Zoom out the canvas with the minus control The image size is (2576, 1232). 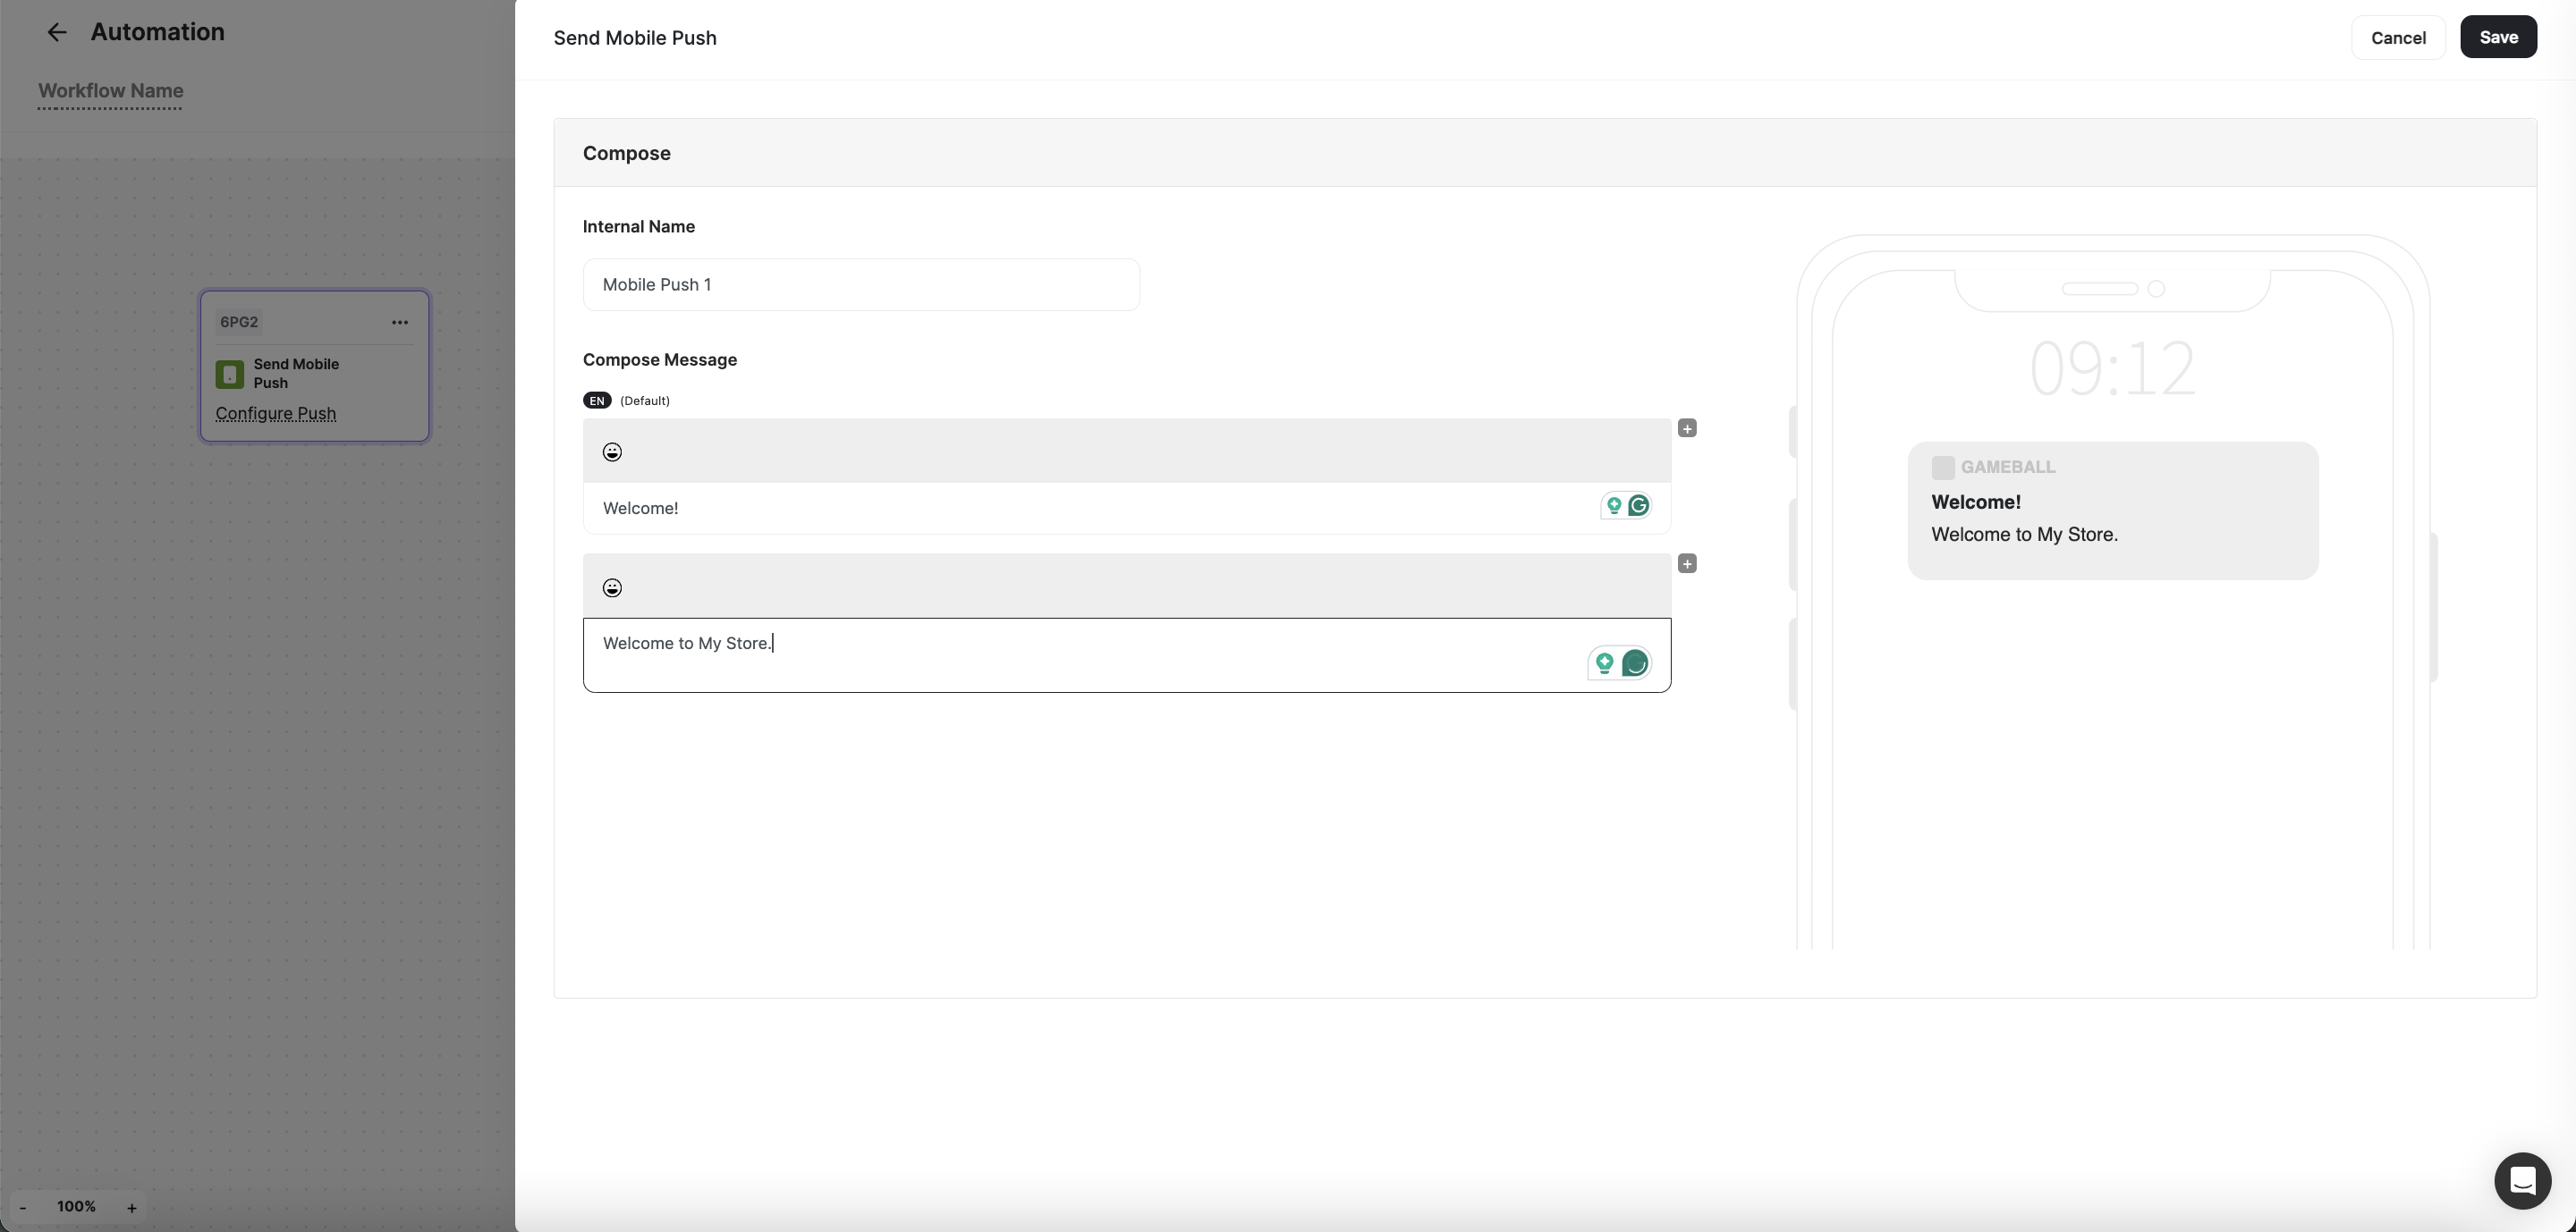coord(22,1207)
